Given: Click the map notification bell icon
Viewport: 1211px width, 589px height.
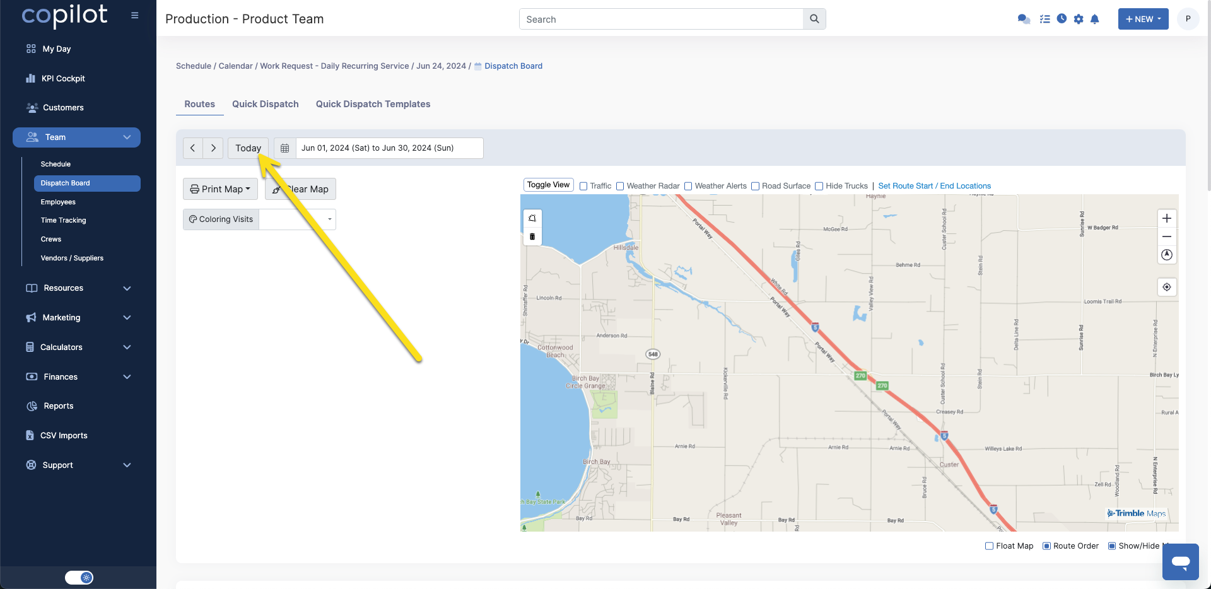Looking at the screenshot, I should (x=532, y=218).
